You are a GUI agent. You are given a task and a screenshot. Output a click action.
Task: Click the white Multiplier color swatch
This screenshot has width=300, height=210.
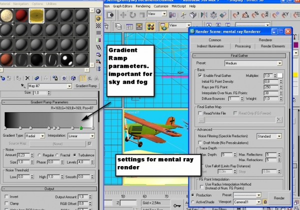point(280,76)
